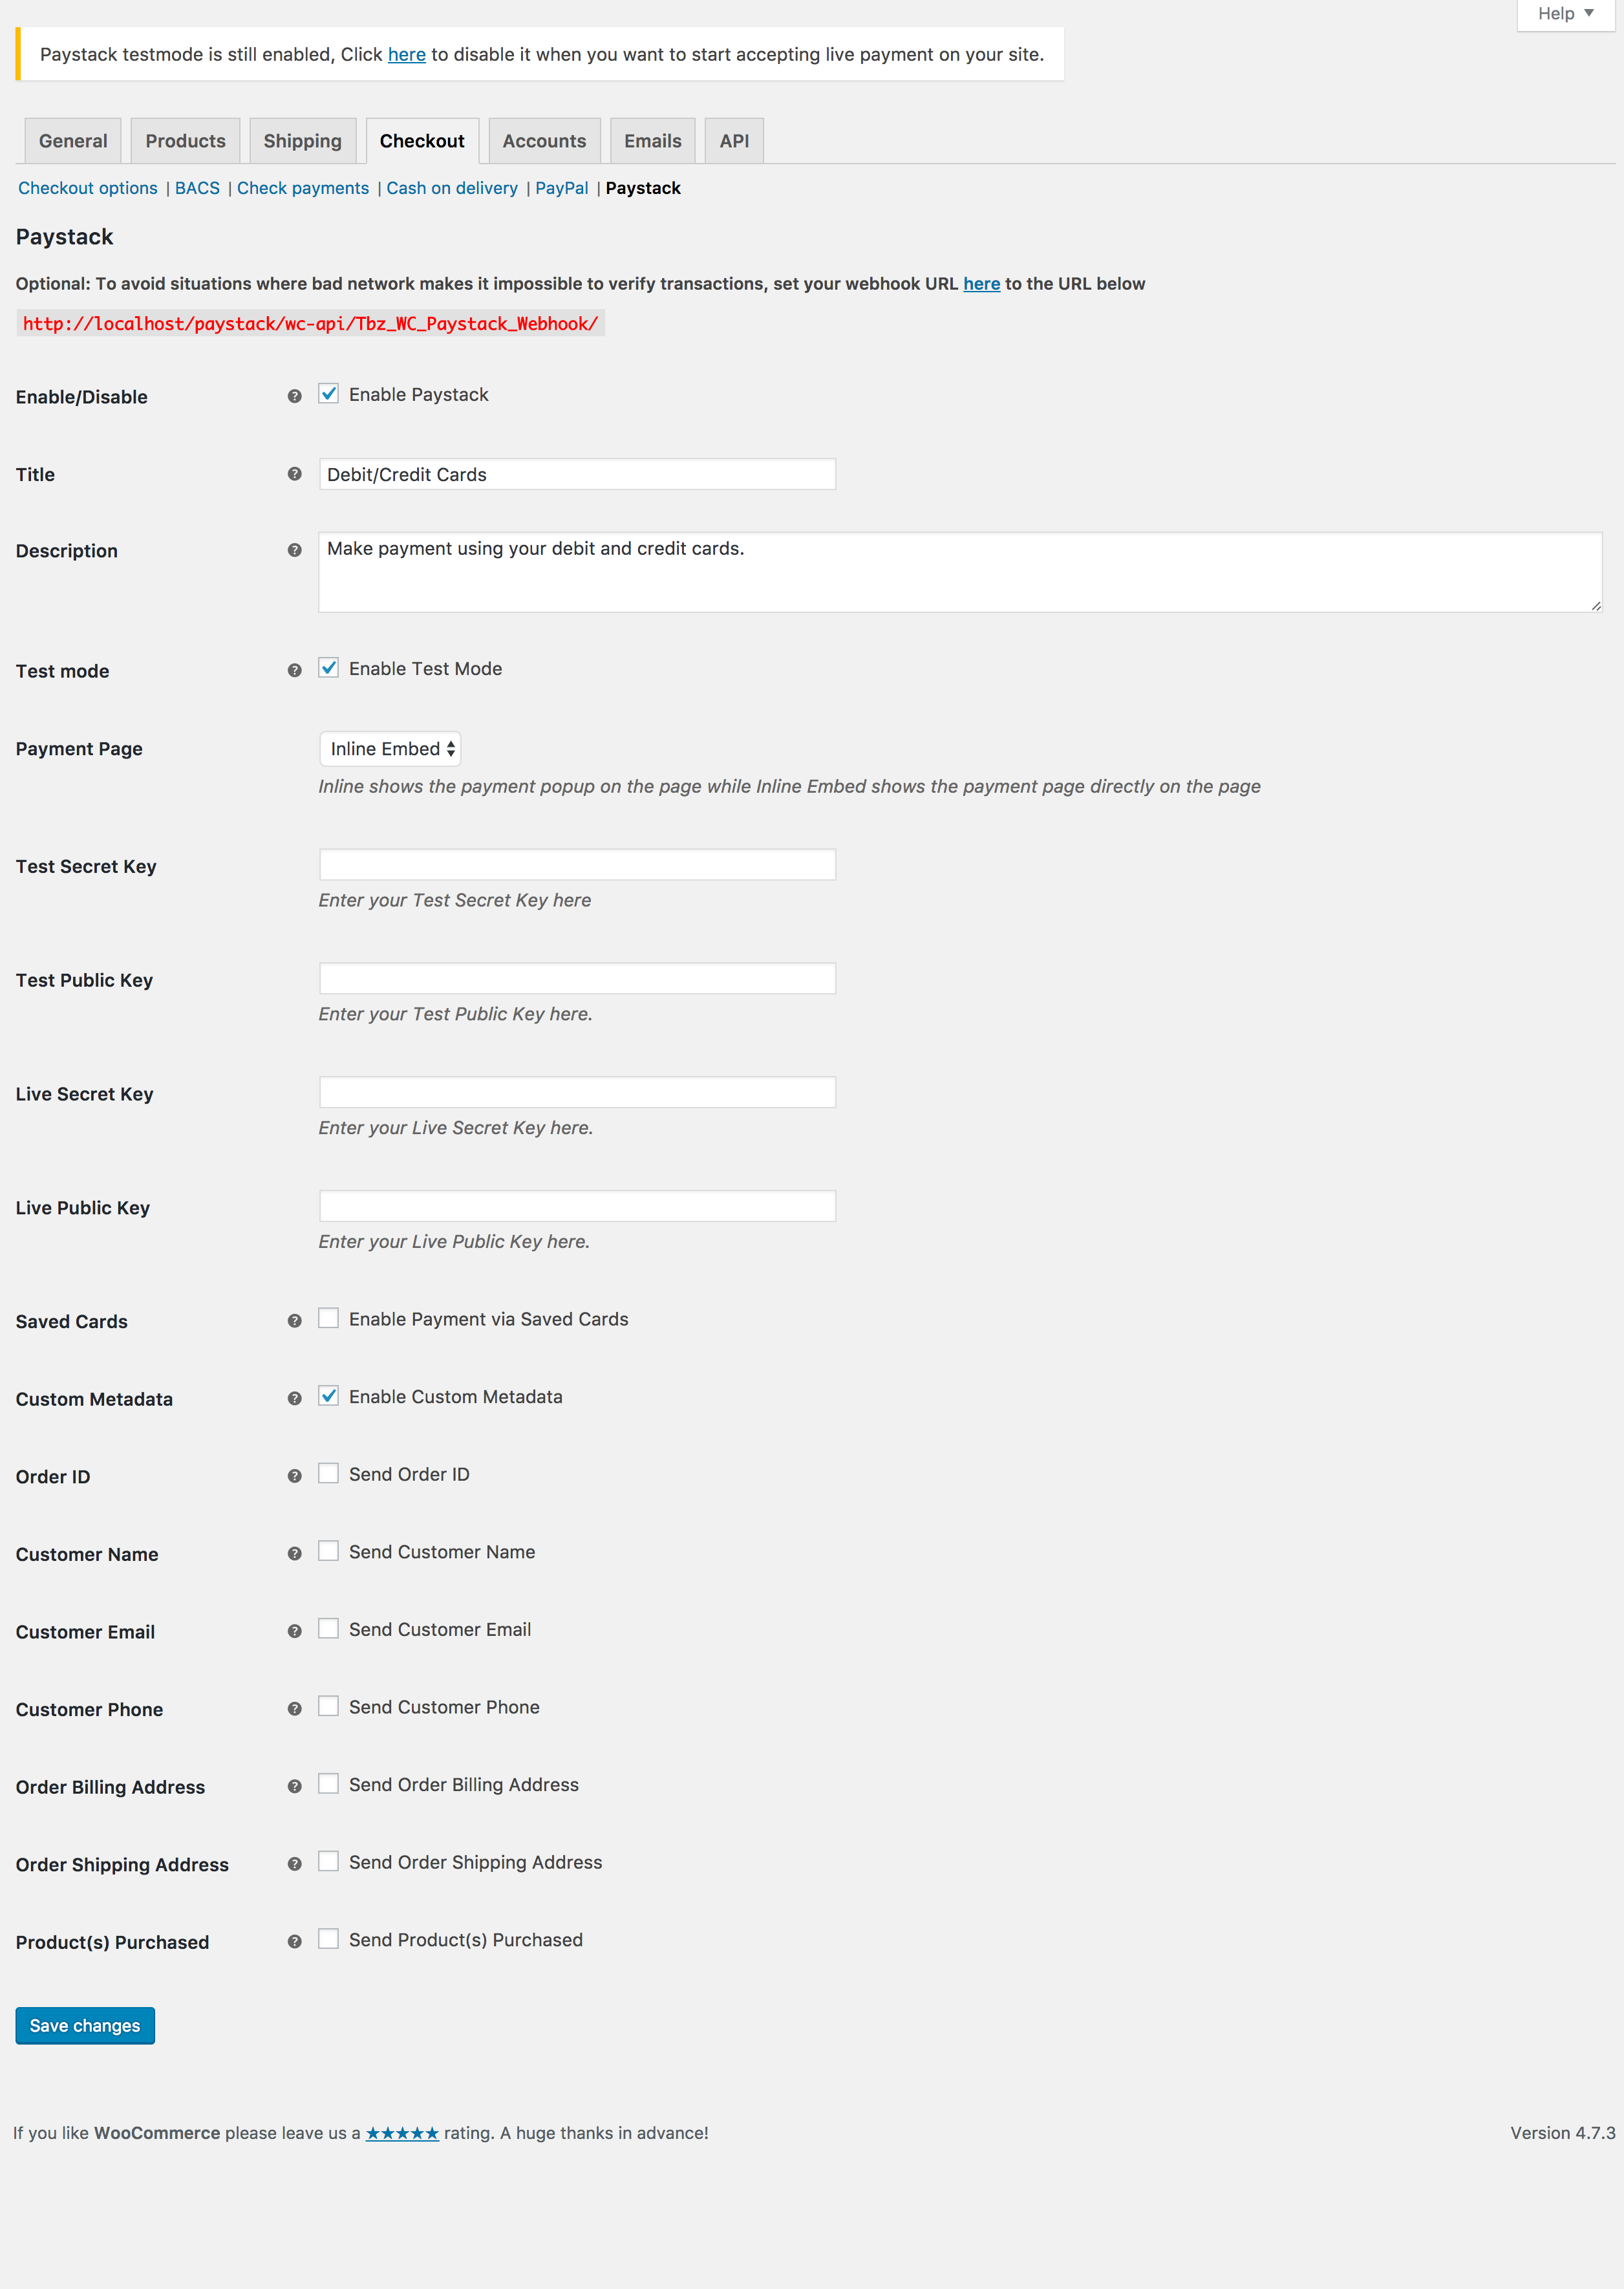
Task: Click help icon for Saved Cards
Action: coord(294,1321)
